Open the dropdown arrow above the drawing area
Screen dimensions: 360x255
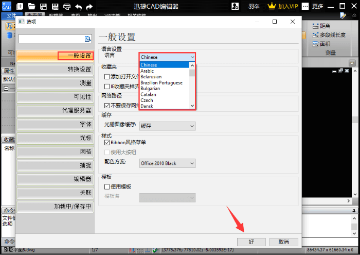(x=352, y=63)
